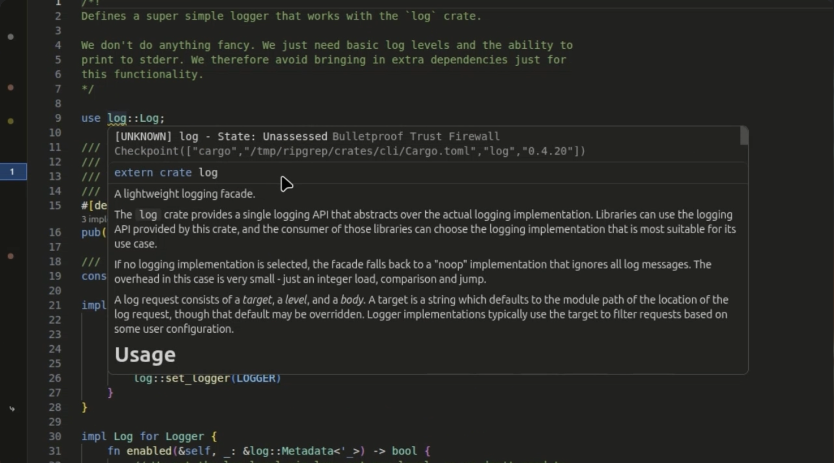This screenshot has height=463, width=834.
Task: Click 'Bulletproof Trust Firewall' text in the popup
Action: 416,136
